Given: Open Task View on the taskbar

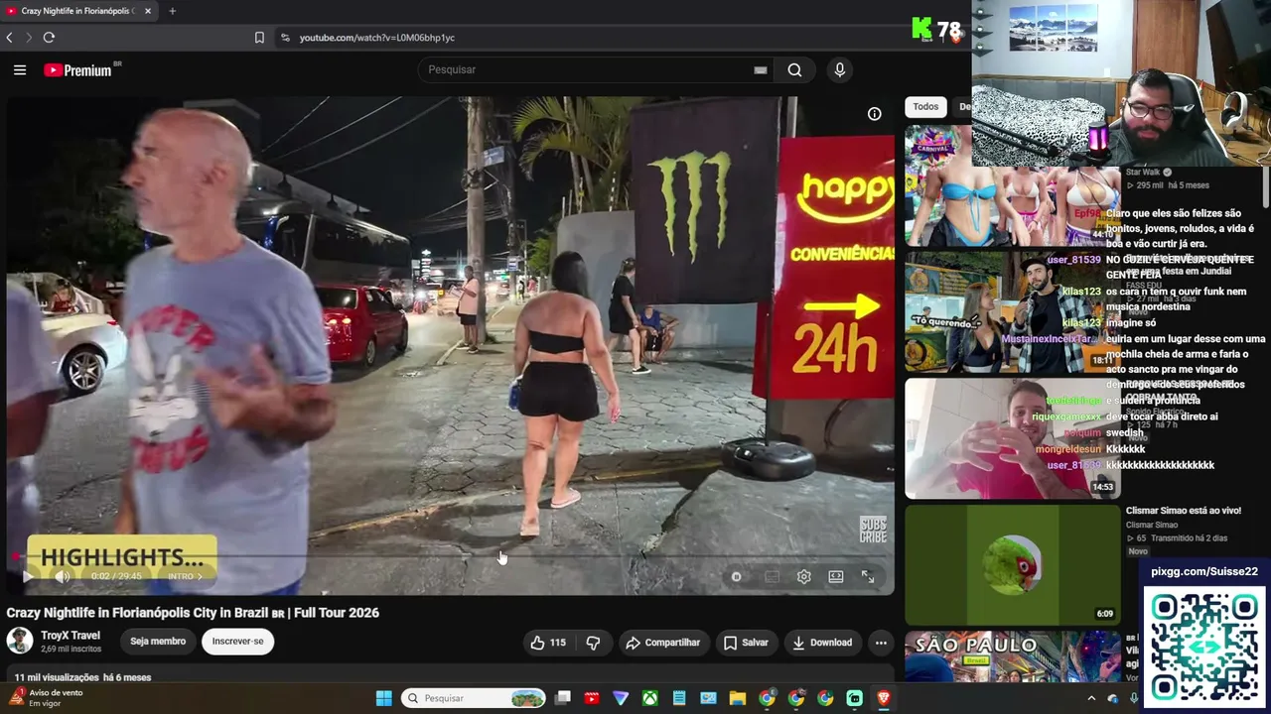Looking at the screenshot, I should 563,698.
